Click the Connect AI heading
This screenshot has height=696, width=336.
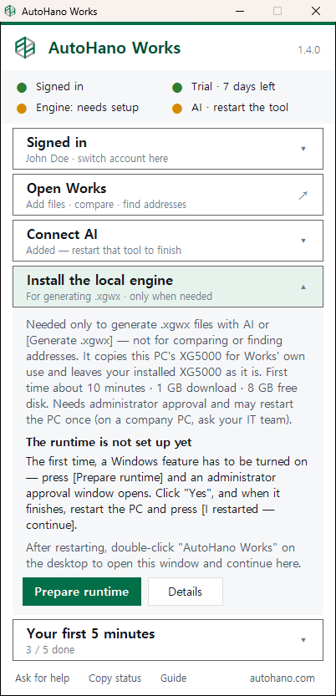[62, 234]
